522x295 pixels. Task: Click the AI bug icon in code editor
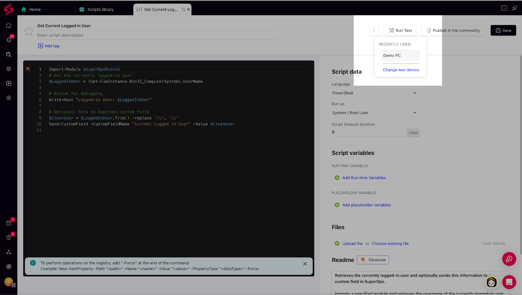(x=28, y=69)
